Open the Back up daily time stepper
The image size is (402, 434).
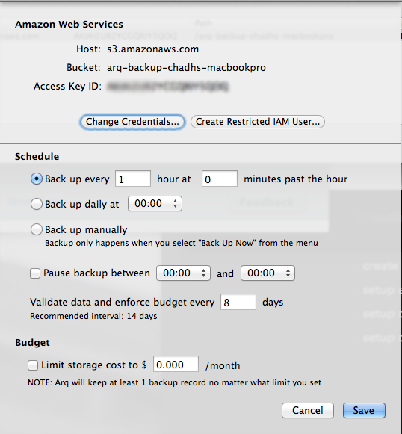155,204
